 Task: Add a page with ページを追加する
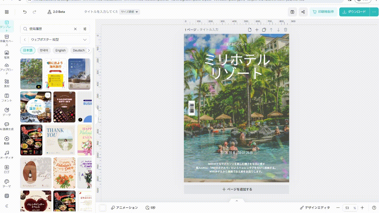pos(236,189)
